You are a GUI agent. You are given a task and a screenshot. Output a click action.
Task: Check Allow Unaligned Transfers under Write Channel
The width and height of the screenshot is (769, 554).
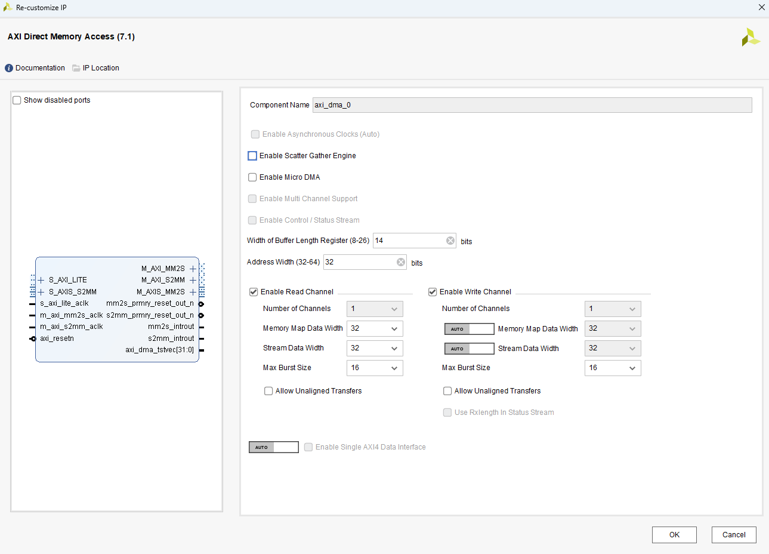click(x=447, y=391)
